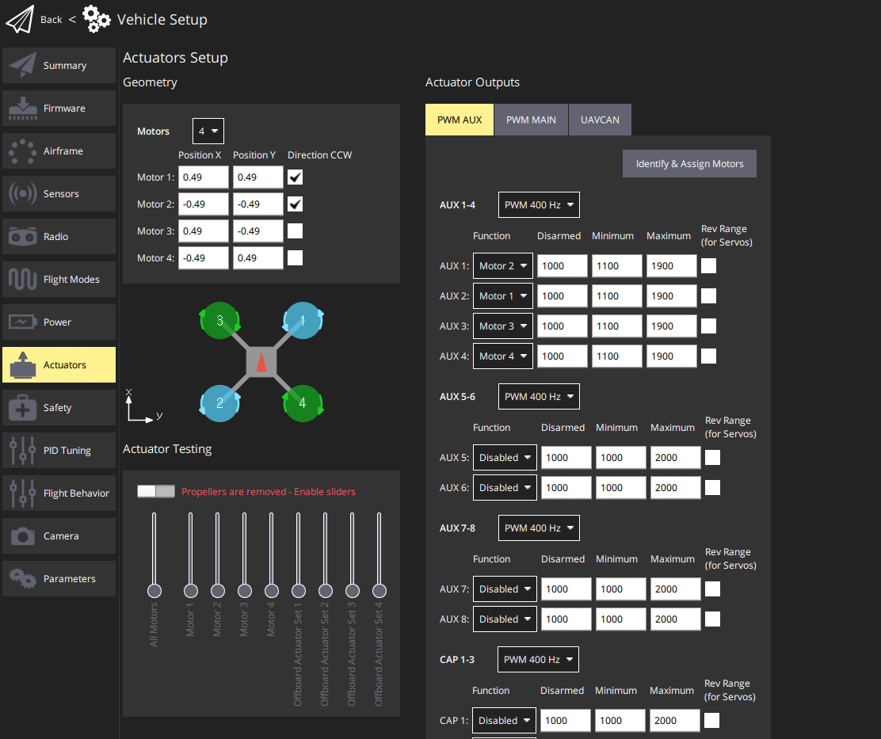This screenshot has width=881, height=739.
Task: Click the All Motors slider handle
Action: pos(154,591)
